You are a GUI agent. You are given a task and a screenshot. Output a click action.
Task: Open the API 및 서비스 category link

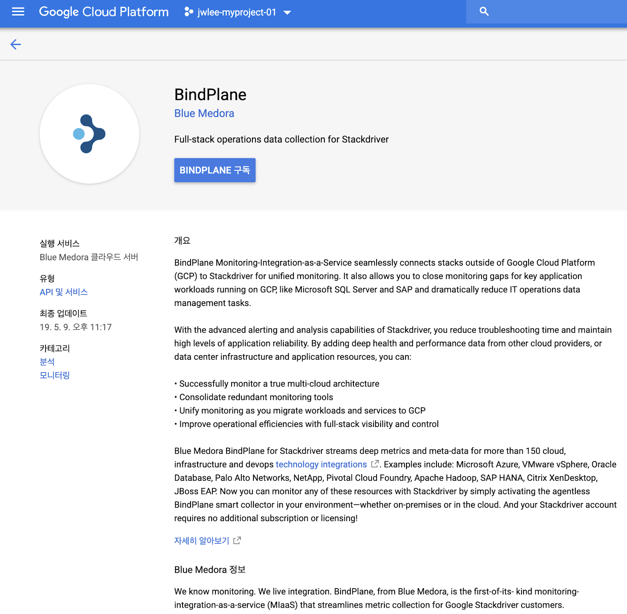[x=63, y=292]
